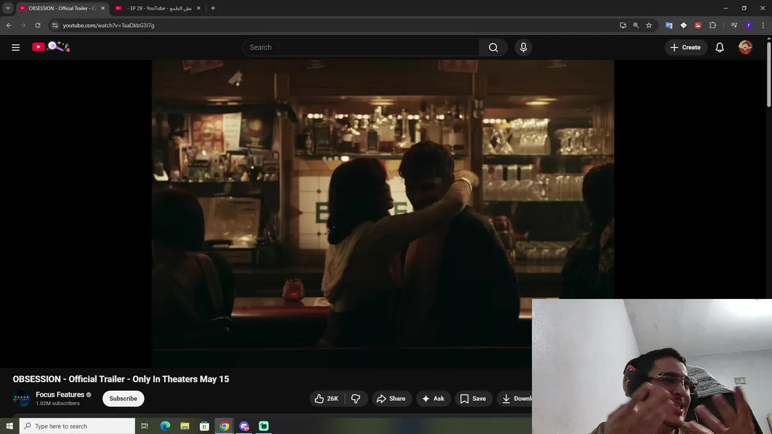Open a new browser tab
The width and height of the screenshot is (772, 434).
click(x=213, y=8)
